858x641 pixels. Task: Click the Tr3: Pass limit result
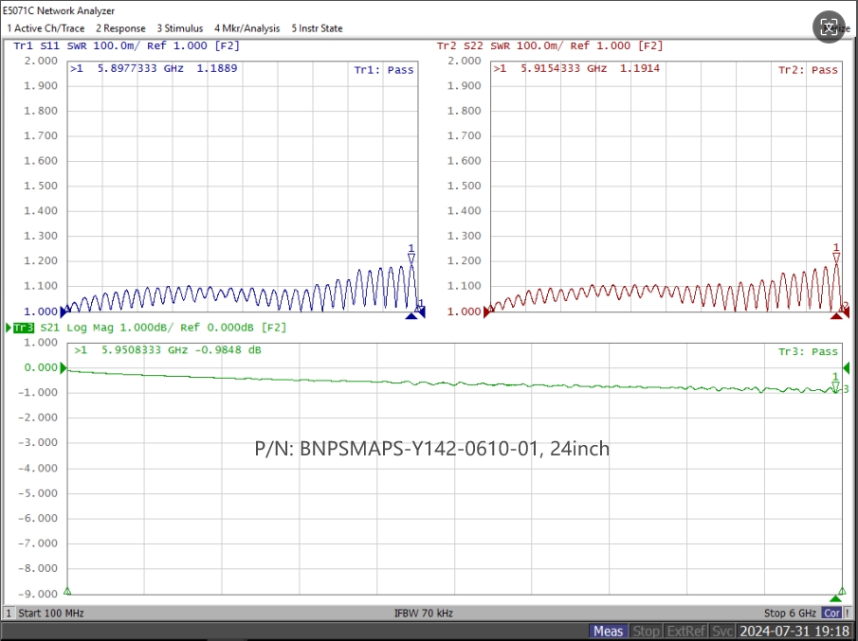click(808, 352)
